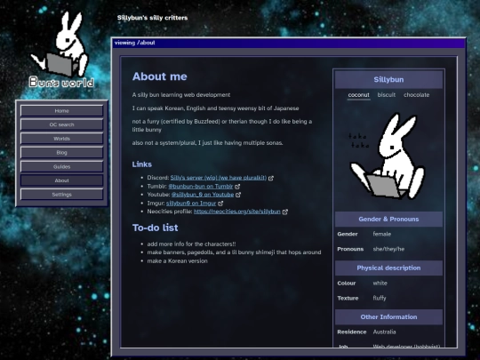The width and height of the screenshot is (480, 360).
Task: Open Silly's server Discord link
Action: pyautogui.click(x=219, y=178)
